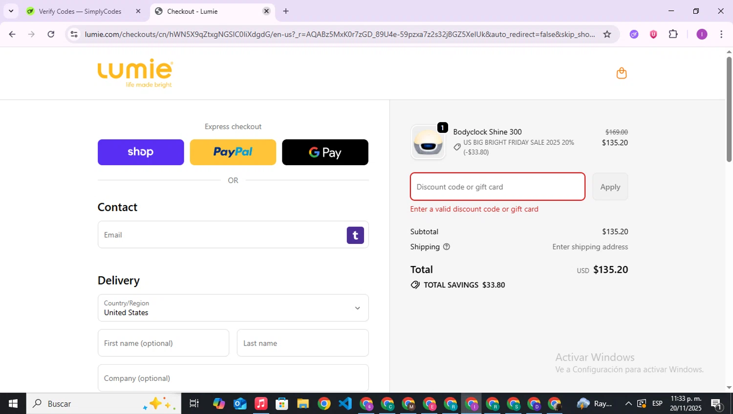Click the Lumie logo
733x414 pixels.
pyautogui.click(x=135, y=73)
